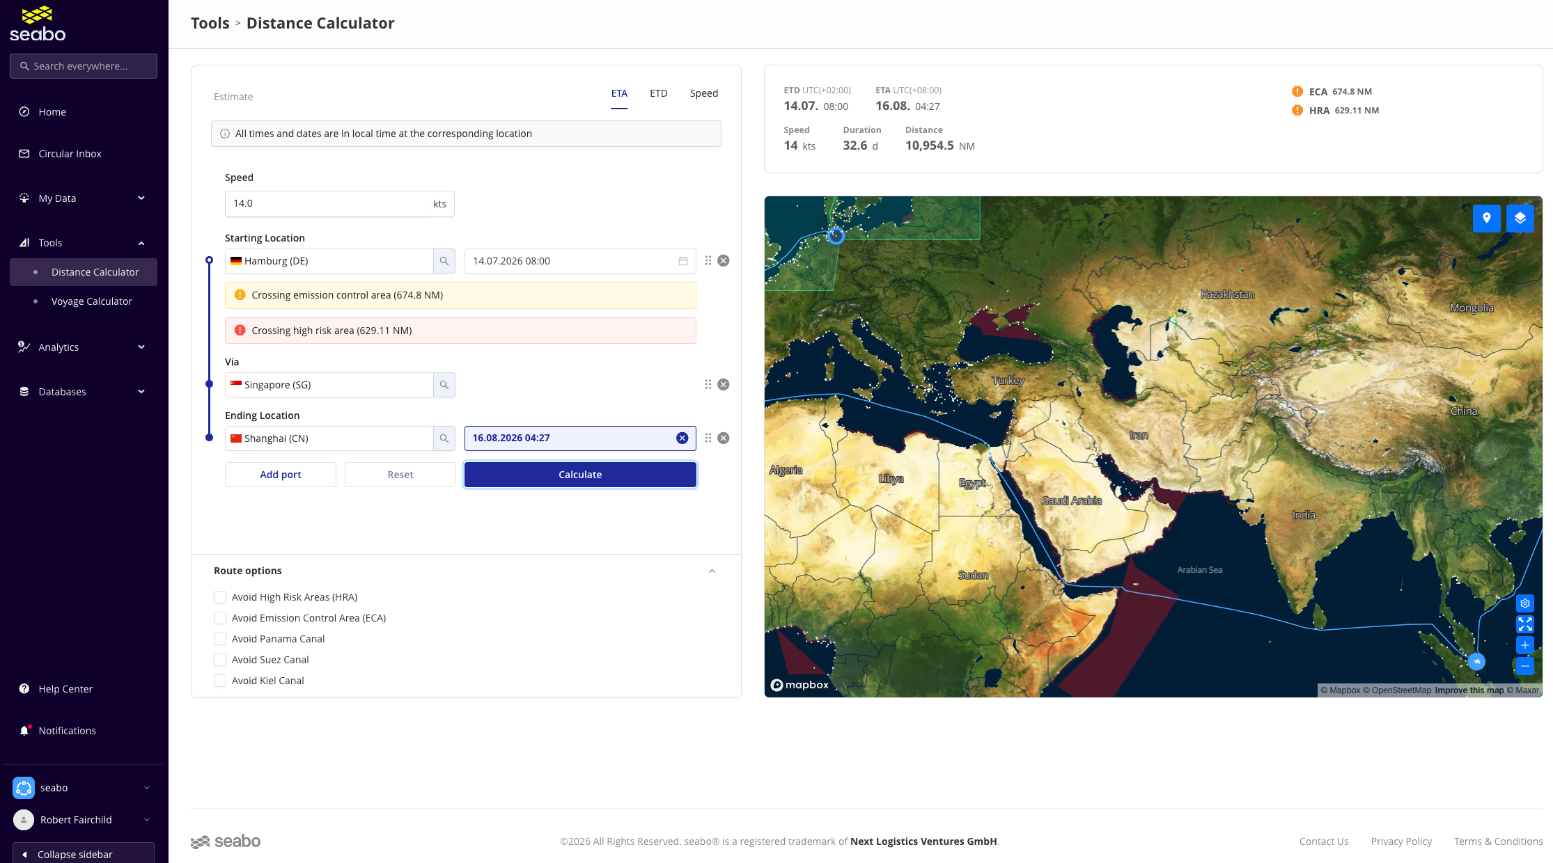Open map settings gear icon
The width and height of the screenshot is (1553, 863).
pyautogui.click(x=1525, y=603)
